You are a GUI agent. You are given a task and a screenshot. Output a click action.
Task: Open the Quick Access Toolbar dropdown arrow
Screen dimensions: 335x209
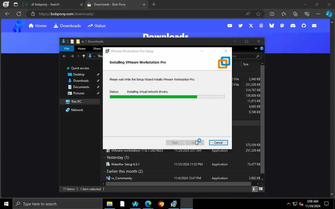83,42
